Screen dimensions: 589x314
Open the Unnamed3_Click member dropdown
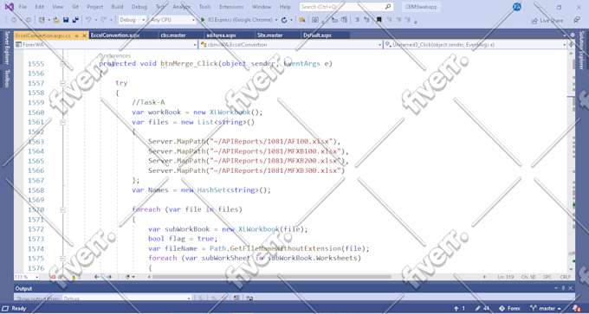(x=476, y=45)
